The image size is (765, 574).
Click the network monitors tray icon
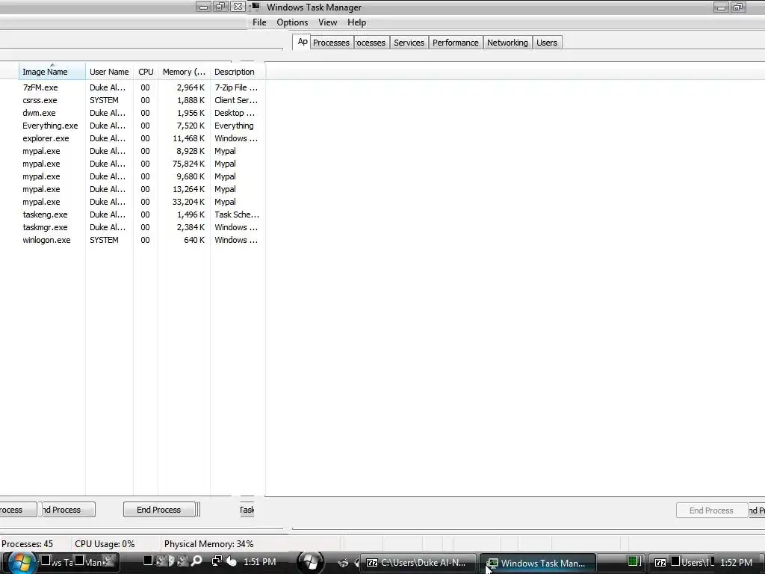[x=217, y=561]
